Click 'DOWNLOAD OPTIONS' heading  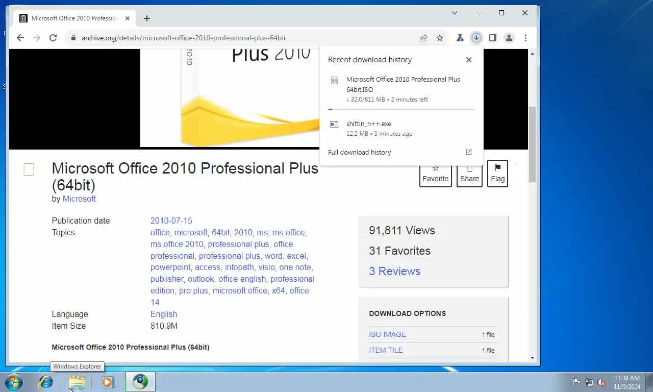pos(408,313)
